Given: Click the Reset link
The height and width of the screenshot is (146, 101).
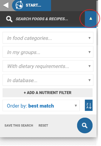Looking at the screenshot, I should [x=43, y=126].
